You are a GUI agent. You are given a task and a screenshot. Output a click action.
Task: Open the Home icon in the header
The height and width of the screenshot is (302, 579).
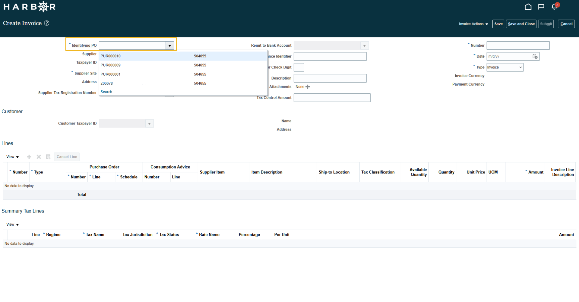pos(528,7)
